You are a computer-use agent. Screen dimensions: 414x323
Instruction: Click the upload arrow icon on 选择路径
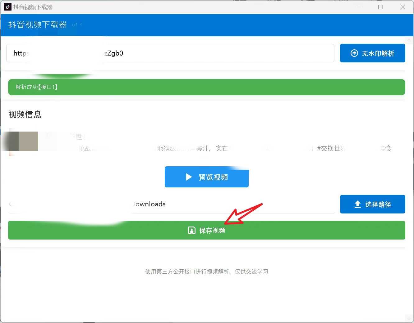point(357,204)
